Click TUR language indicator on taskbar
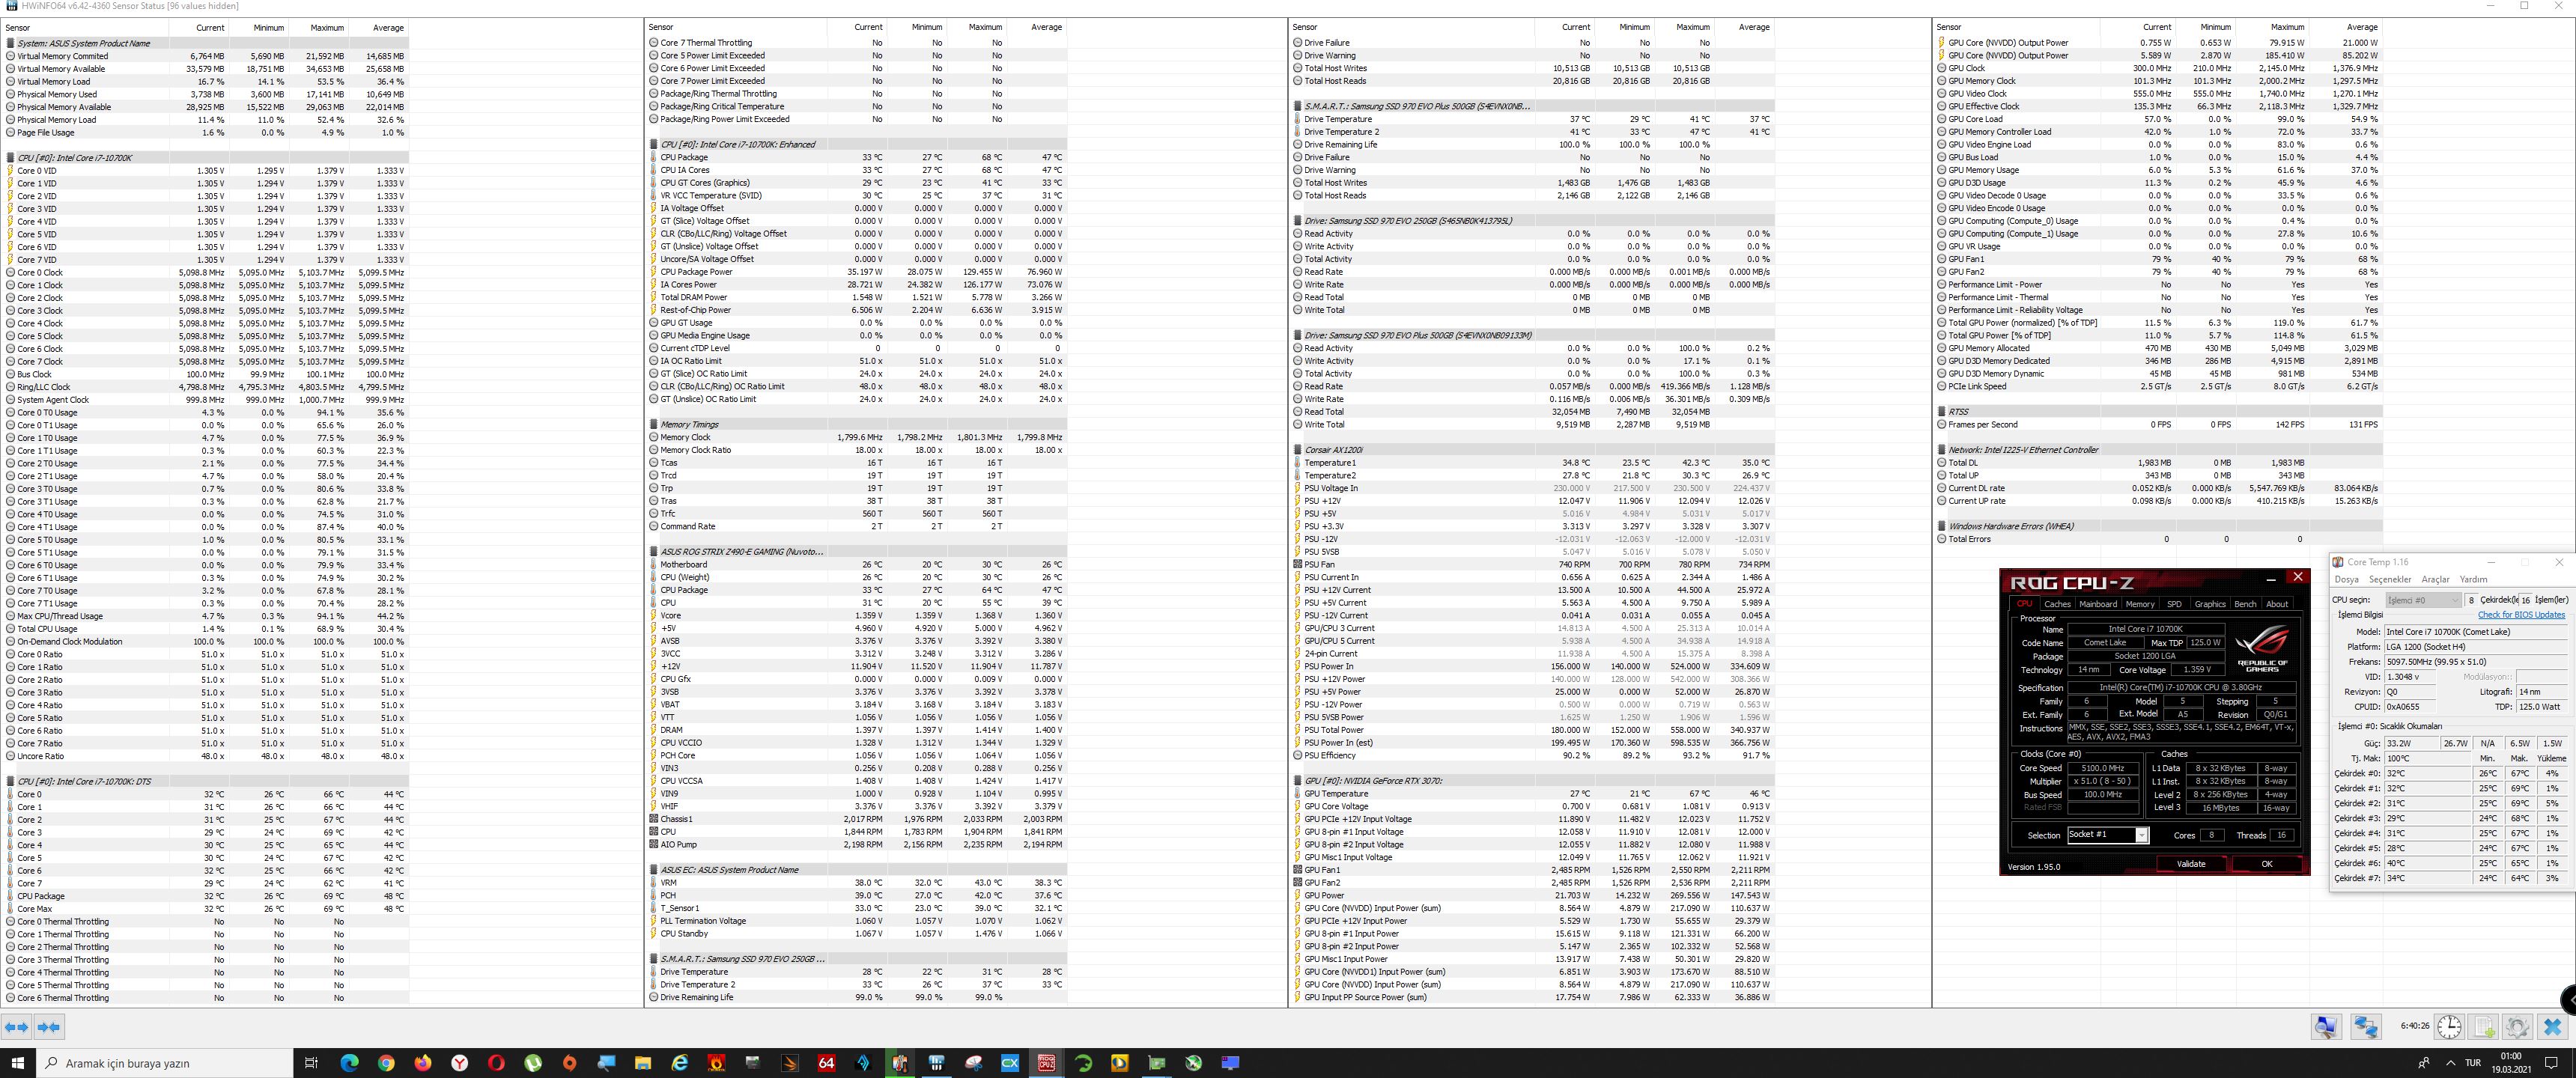 pos(2473,1063)
